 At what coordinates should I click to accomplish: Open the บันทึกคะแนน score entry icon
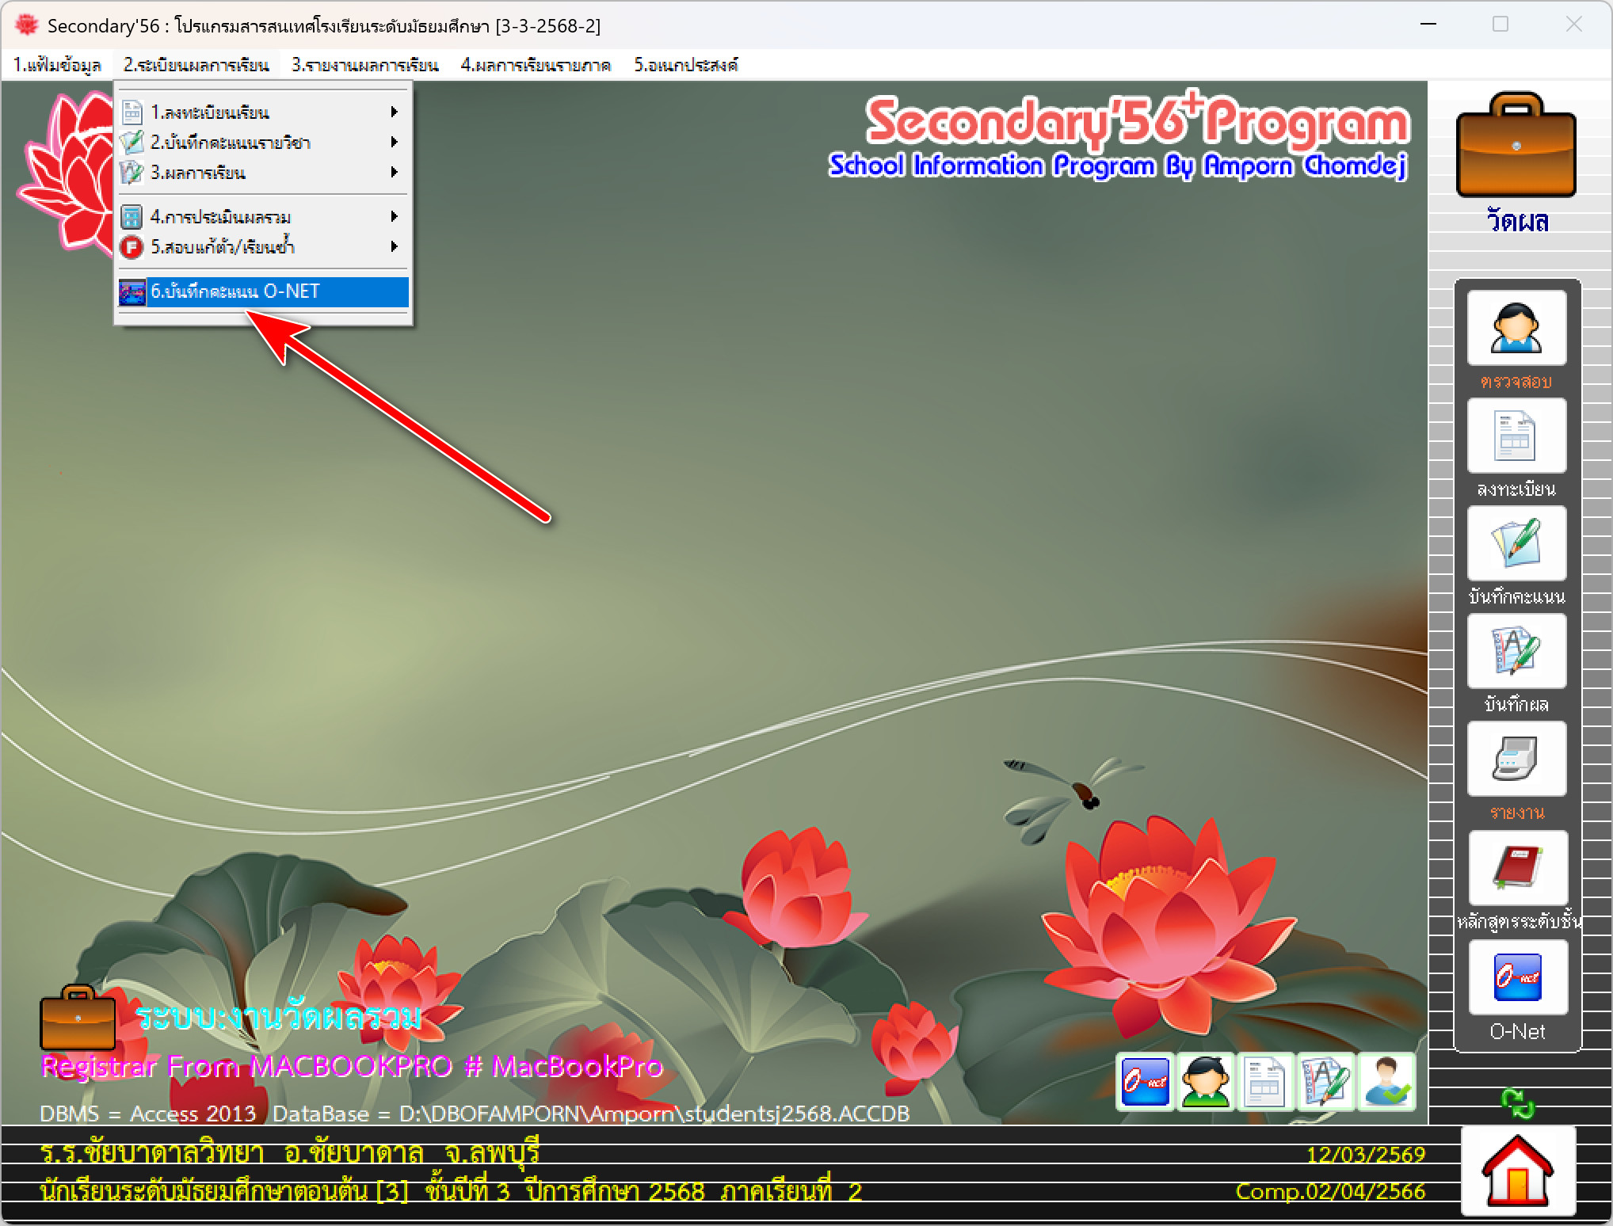click(x=1516, y=544)
